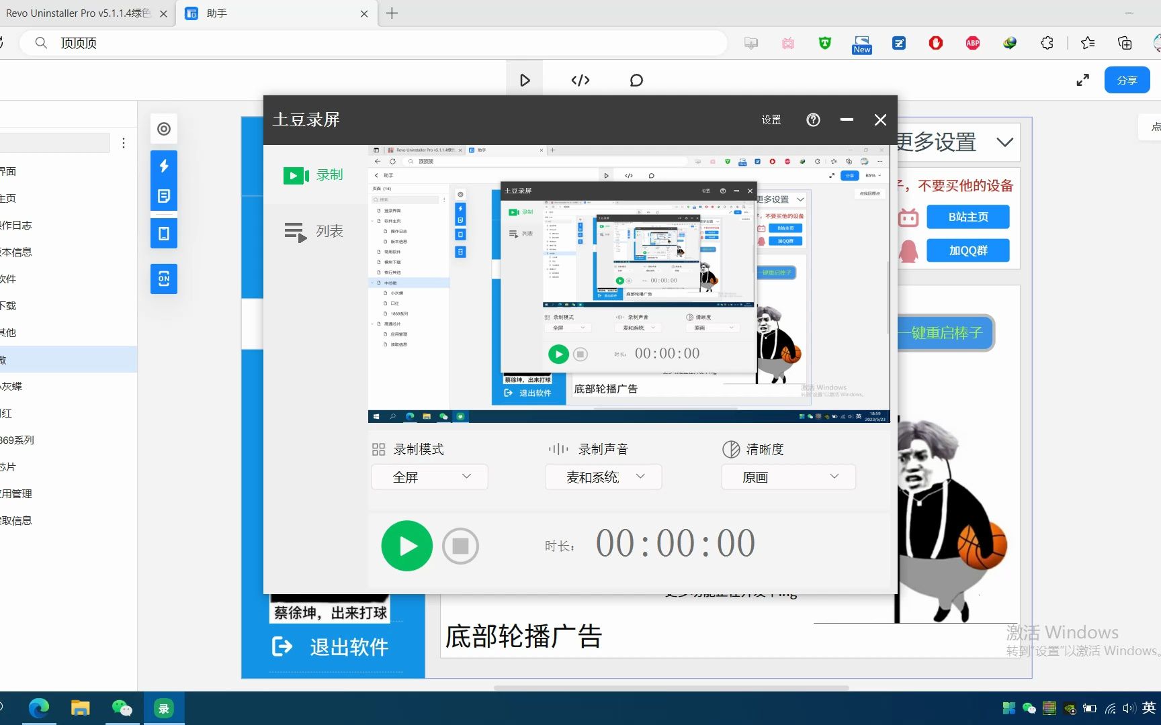The height and width of the screenshot is (725, 1161).
Task: Click the ABP adblock extension icon
Action: click(x=973, y=43)
